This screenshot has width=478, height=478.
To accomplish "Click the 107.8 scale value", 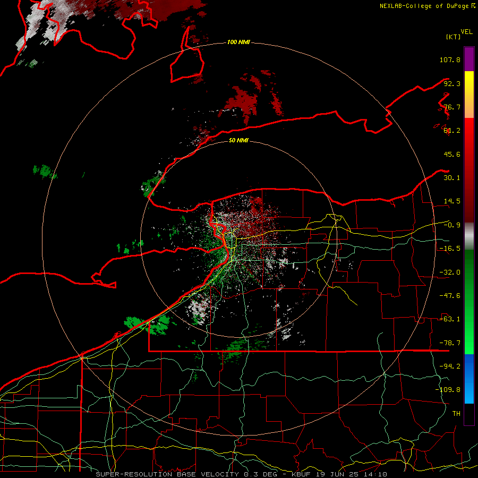I will (450, 59).
